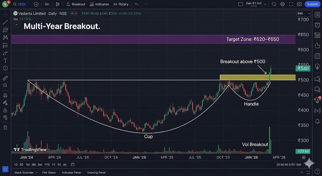Open the notifications bell
This screenshot has width=322, height=176.
coord(317,121)
